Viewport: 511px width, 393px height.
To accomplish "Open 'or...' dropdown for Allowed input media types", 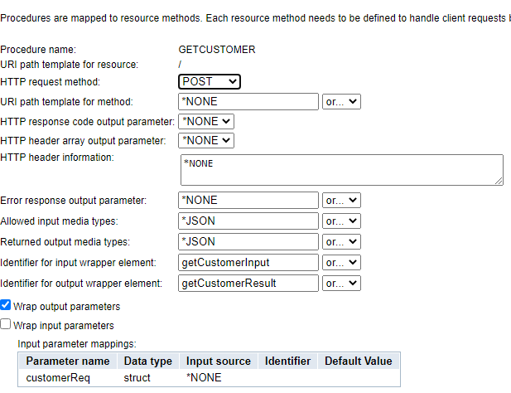I will pos(341,221).
